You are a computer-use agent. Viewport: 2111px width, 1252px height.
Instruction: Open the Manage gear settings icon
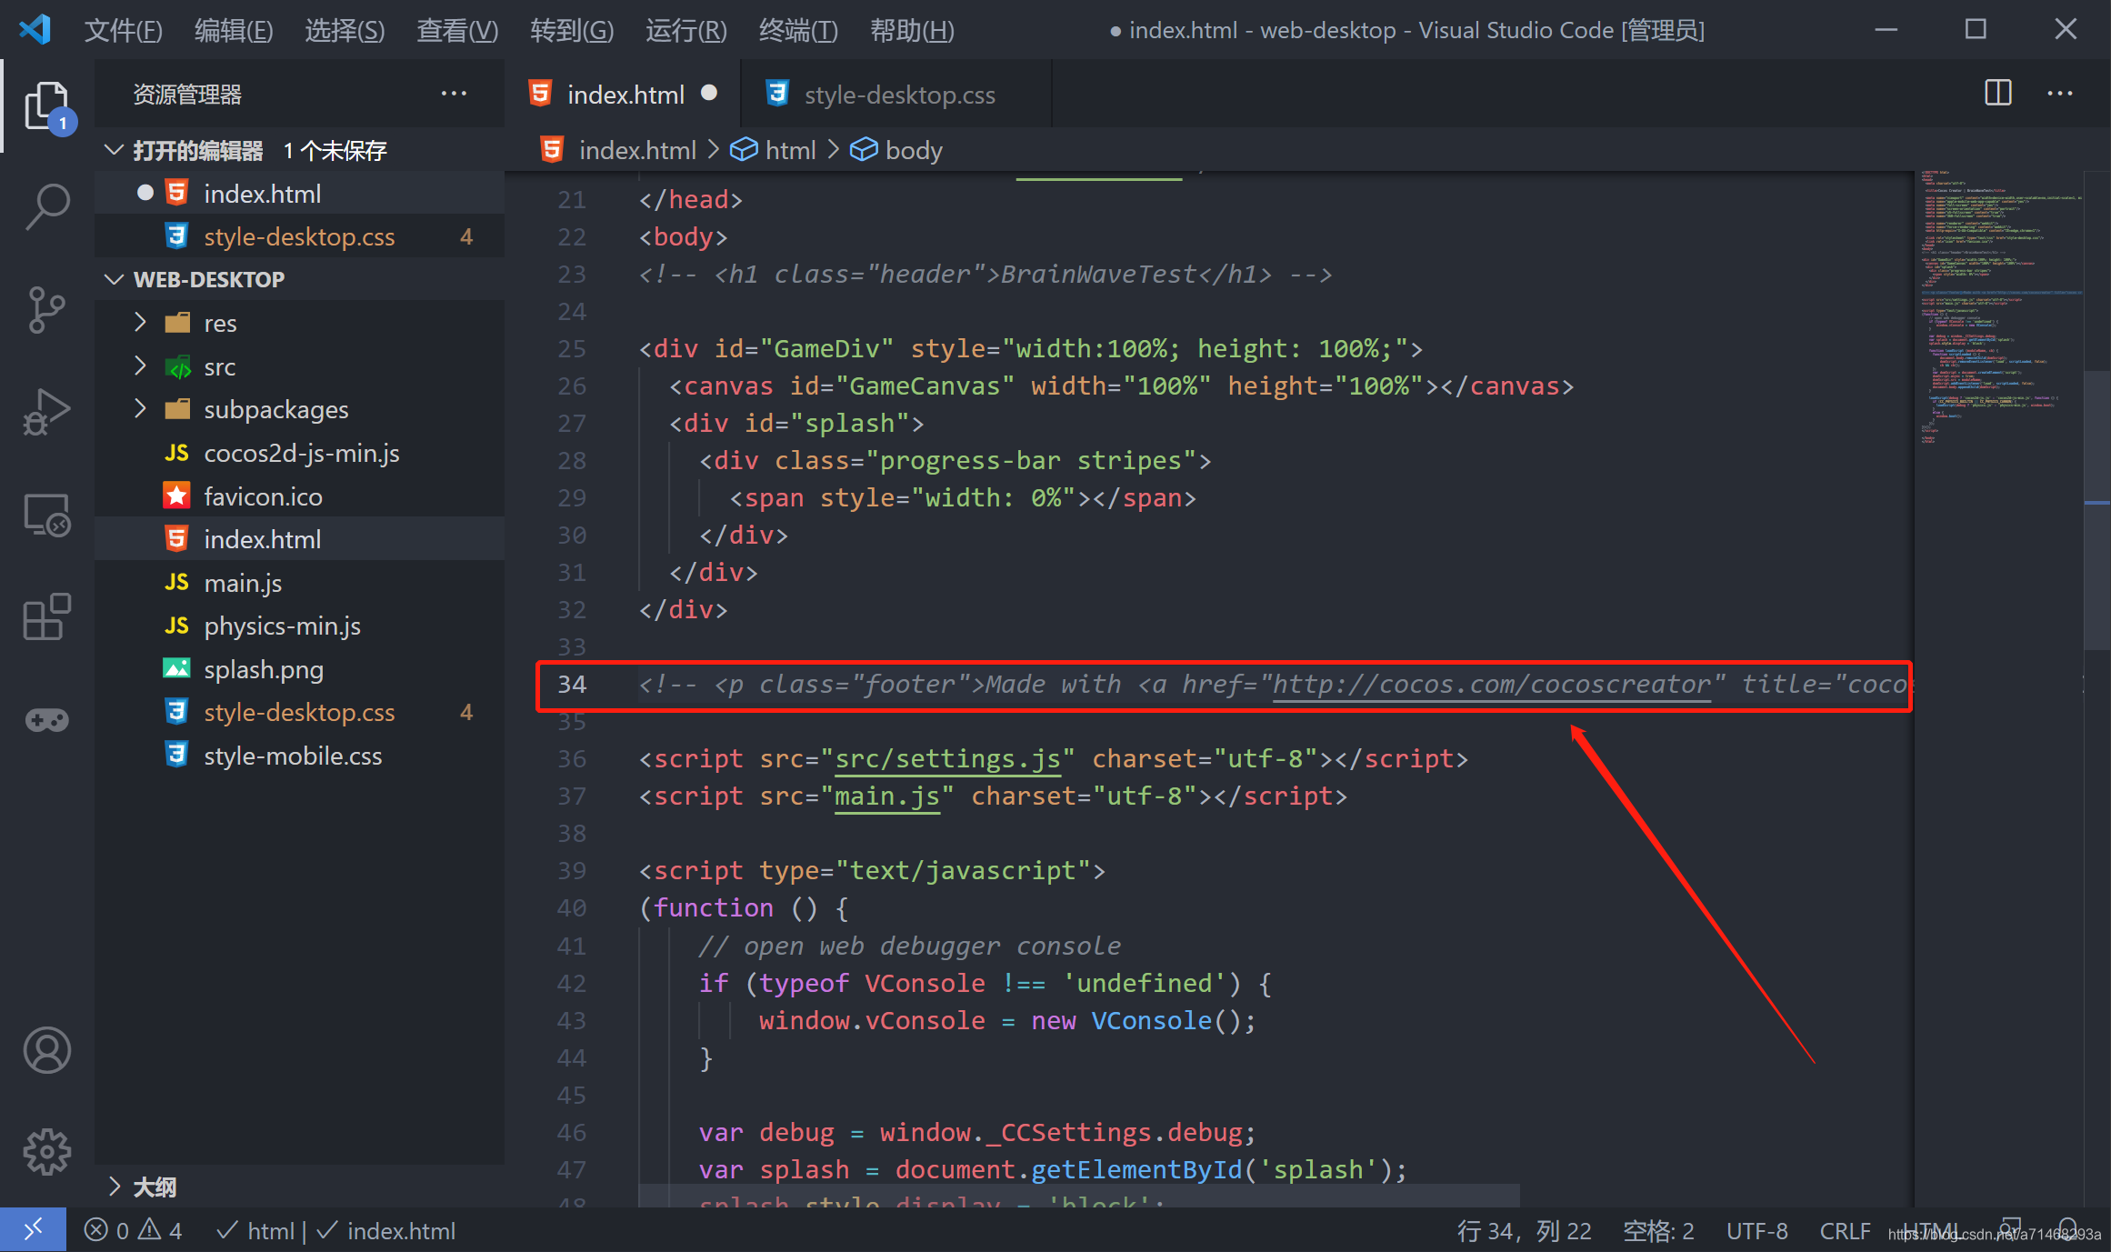[46, 1153]
